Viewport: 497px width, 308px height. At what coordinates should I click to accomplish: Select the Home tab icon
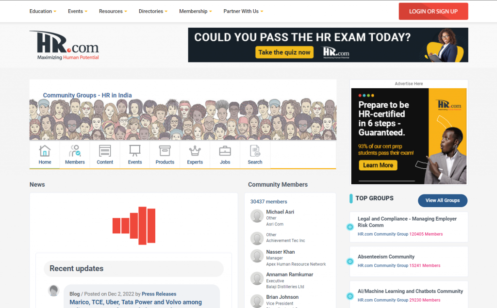[44, 152]
